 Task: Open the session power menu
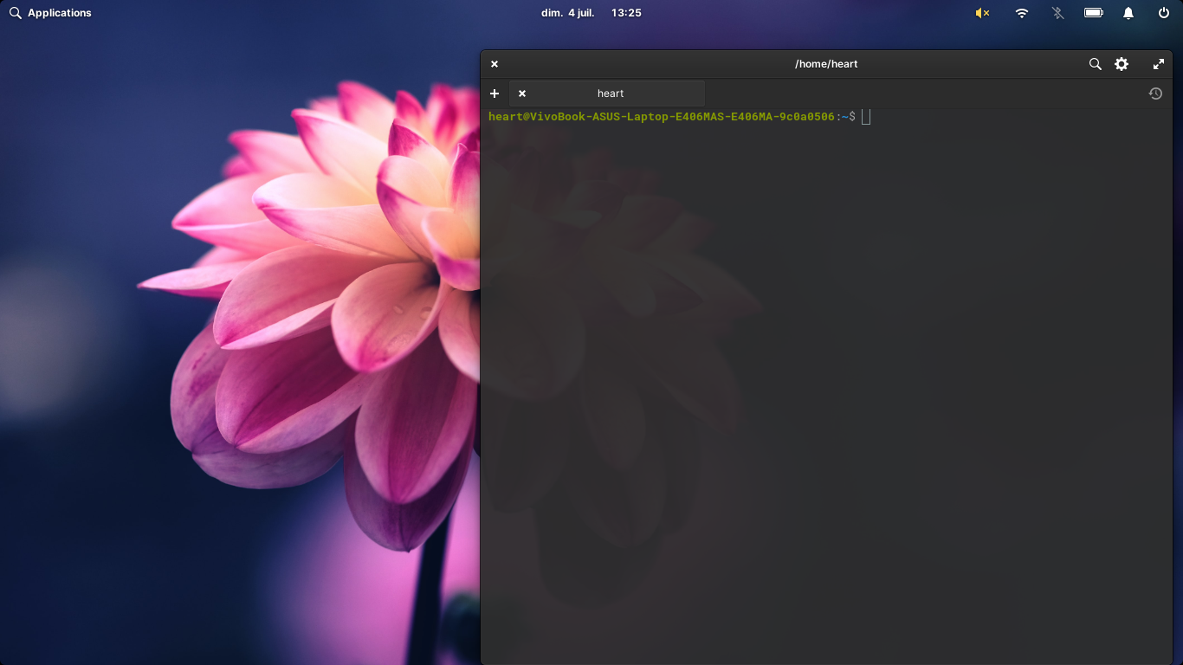click(x=1164, y=13)
